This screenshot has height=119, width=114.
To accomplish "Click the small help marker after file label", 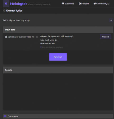I will pos(37,37).
